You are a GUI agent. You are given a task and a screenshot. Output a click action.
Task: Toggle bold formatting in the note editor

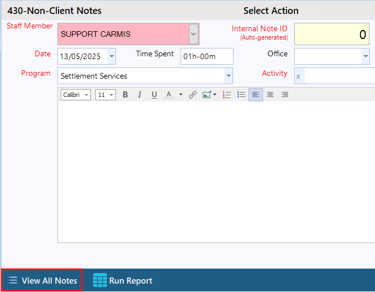125,95
